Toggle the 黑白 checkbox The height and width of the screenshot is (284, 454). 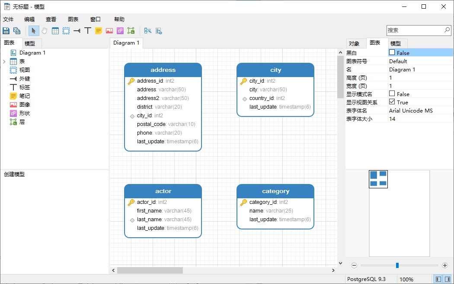pos(392,52)
